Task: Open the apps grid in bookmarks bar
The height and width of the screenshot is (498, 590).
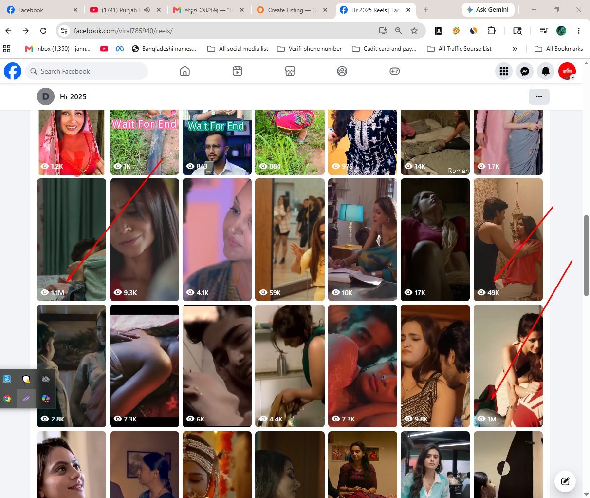Action: (x=7, y=49)
